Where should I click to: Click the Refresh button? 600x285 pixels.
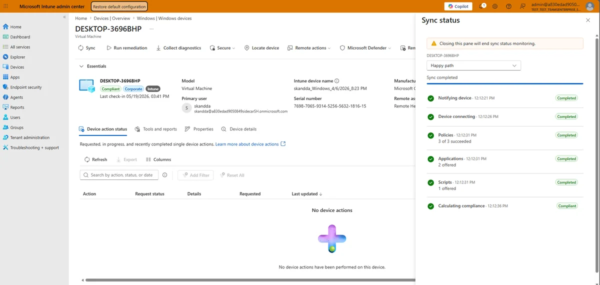(95, 159)
